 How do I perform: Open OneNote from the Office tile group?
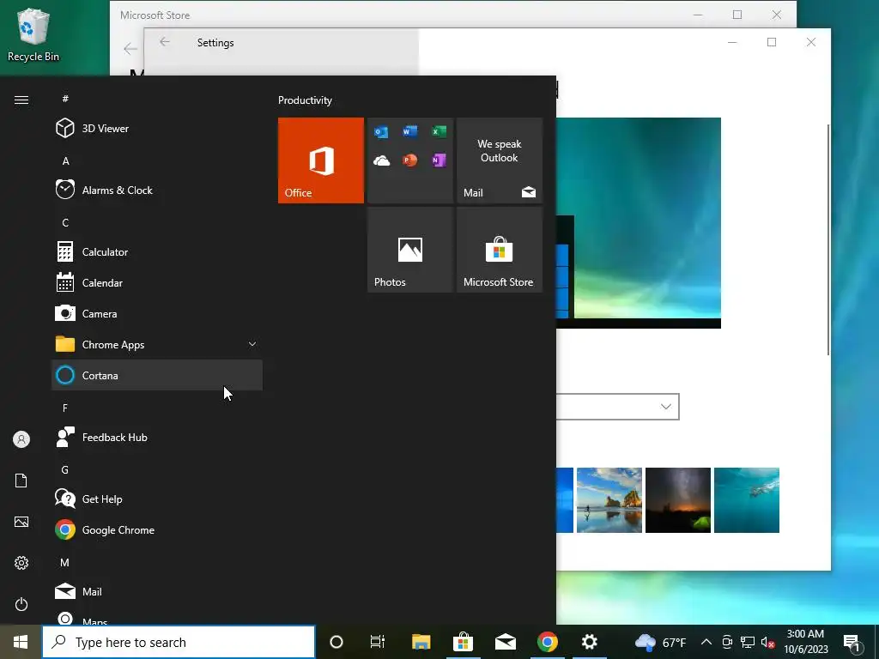439,160
